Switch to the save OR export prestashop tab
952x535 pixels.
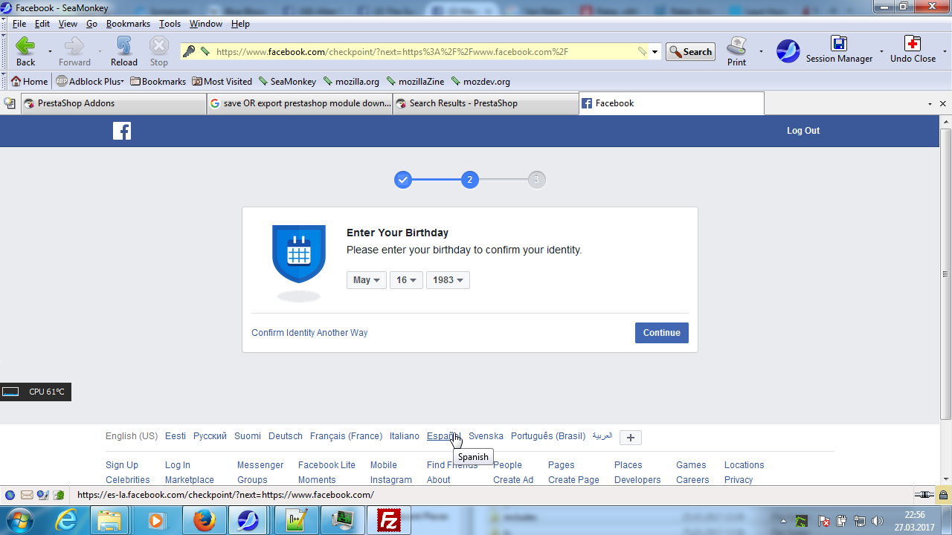300,103
